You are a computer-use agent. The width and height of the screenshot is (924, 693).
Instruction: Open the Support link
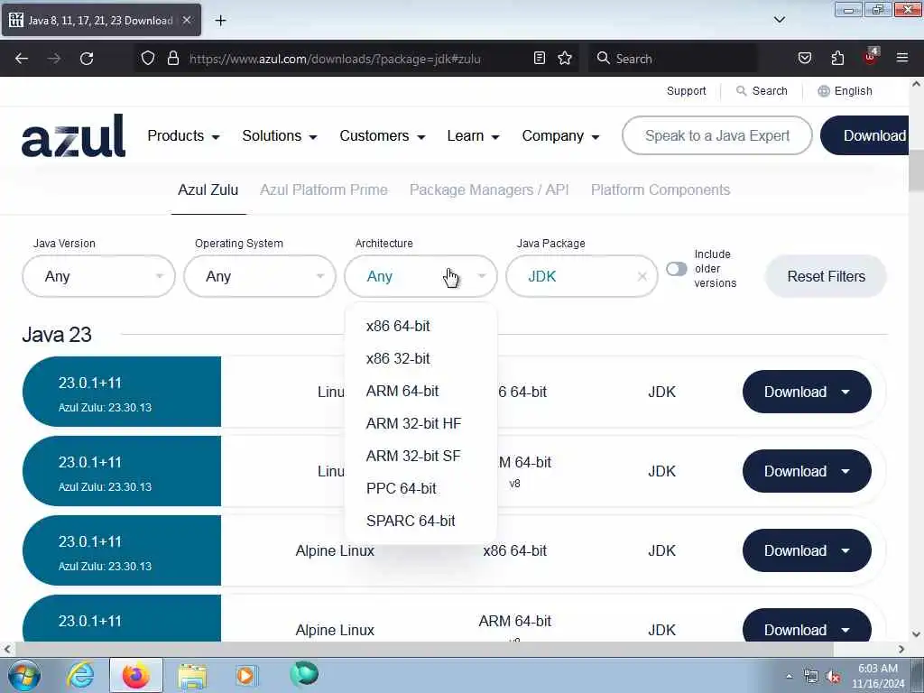click(x=686, y=91)
